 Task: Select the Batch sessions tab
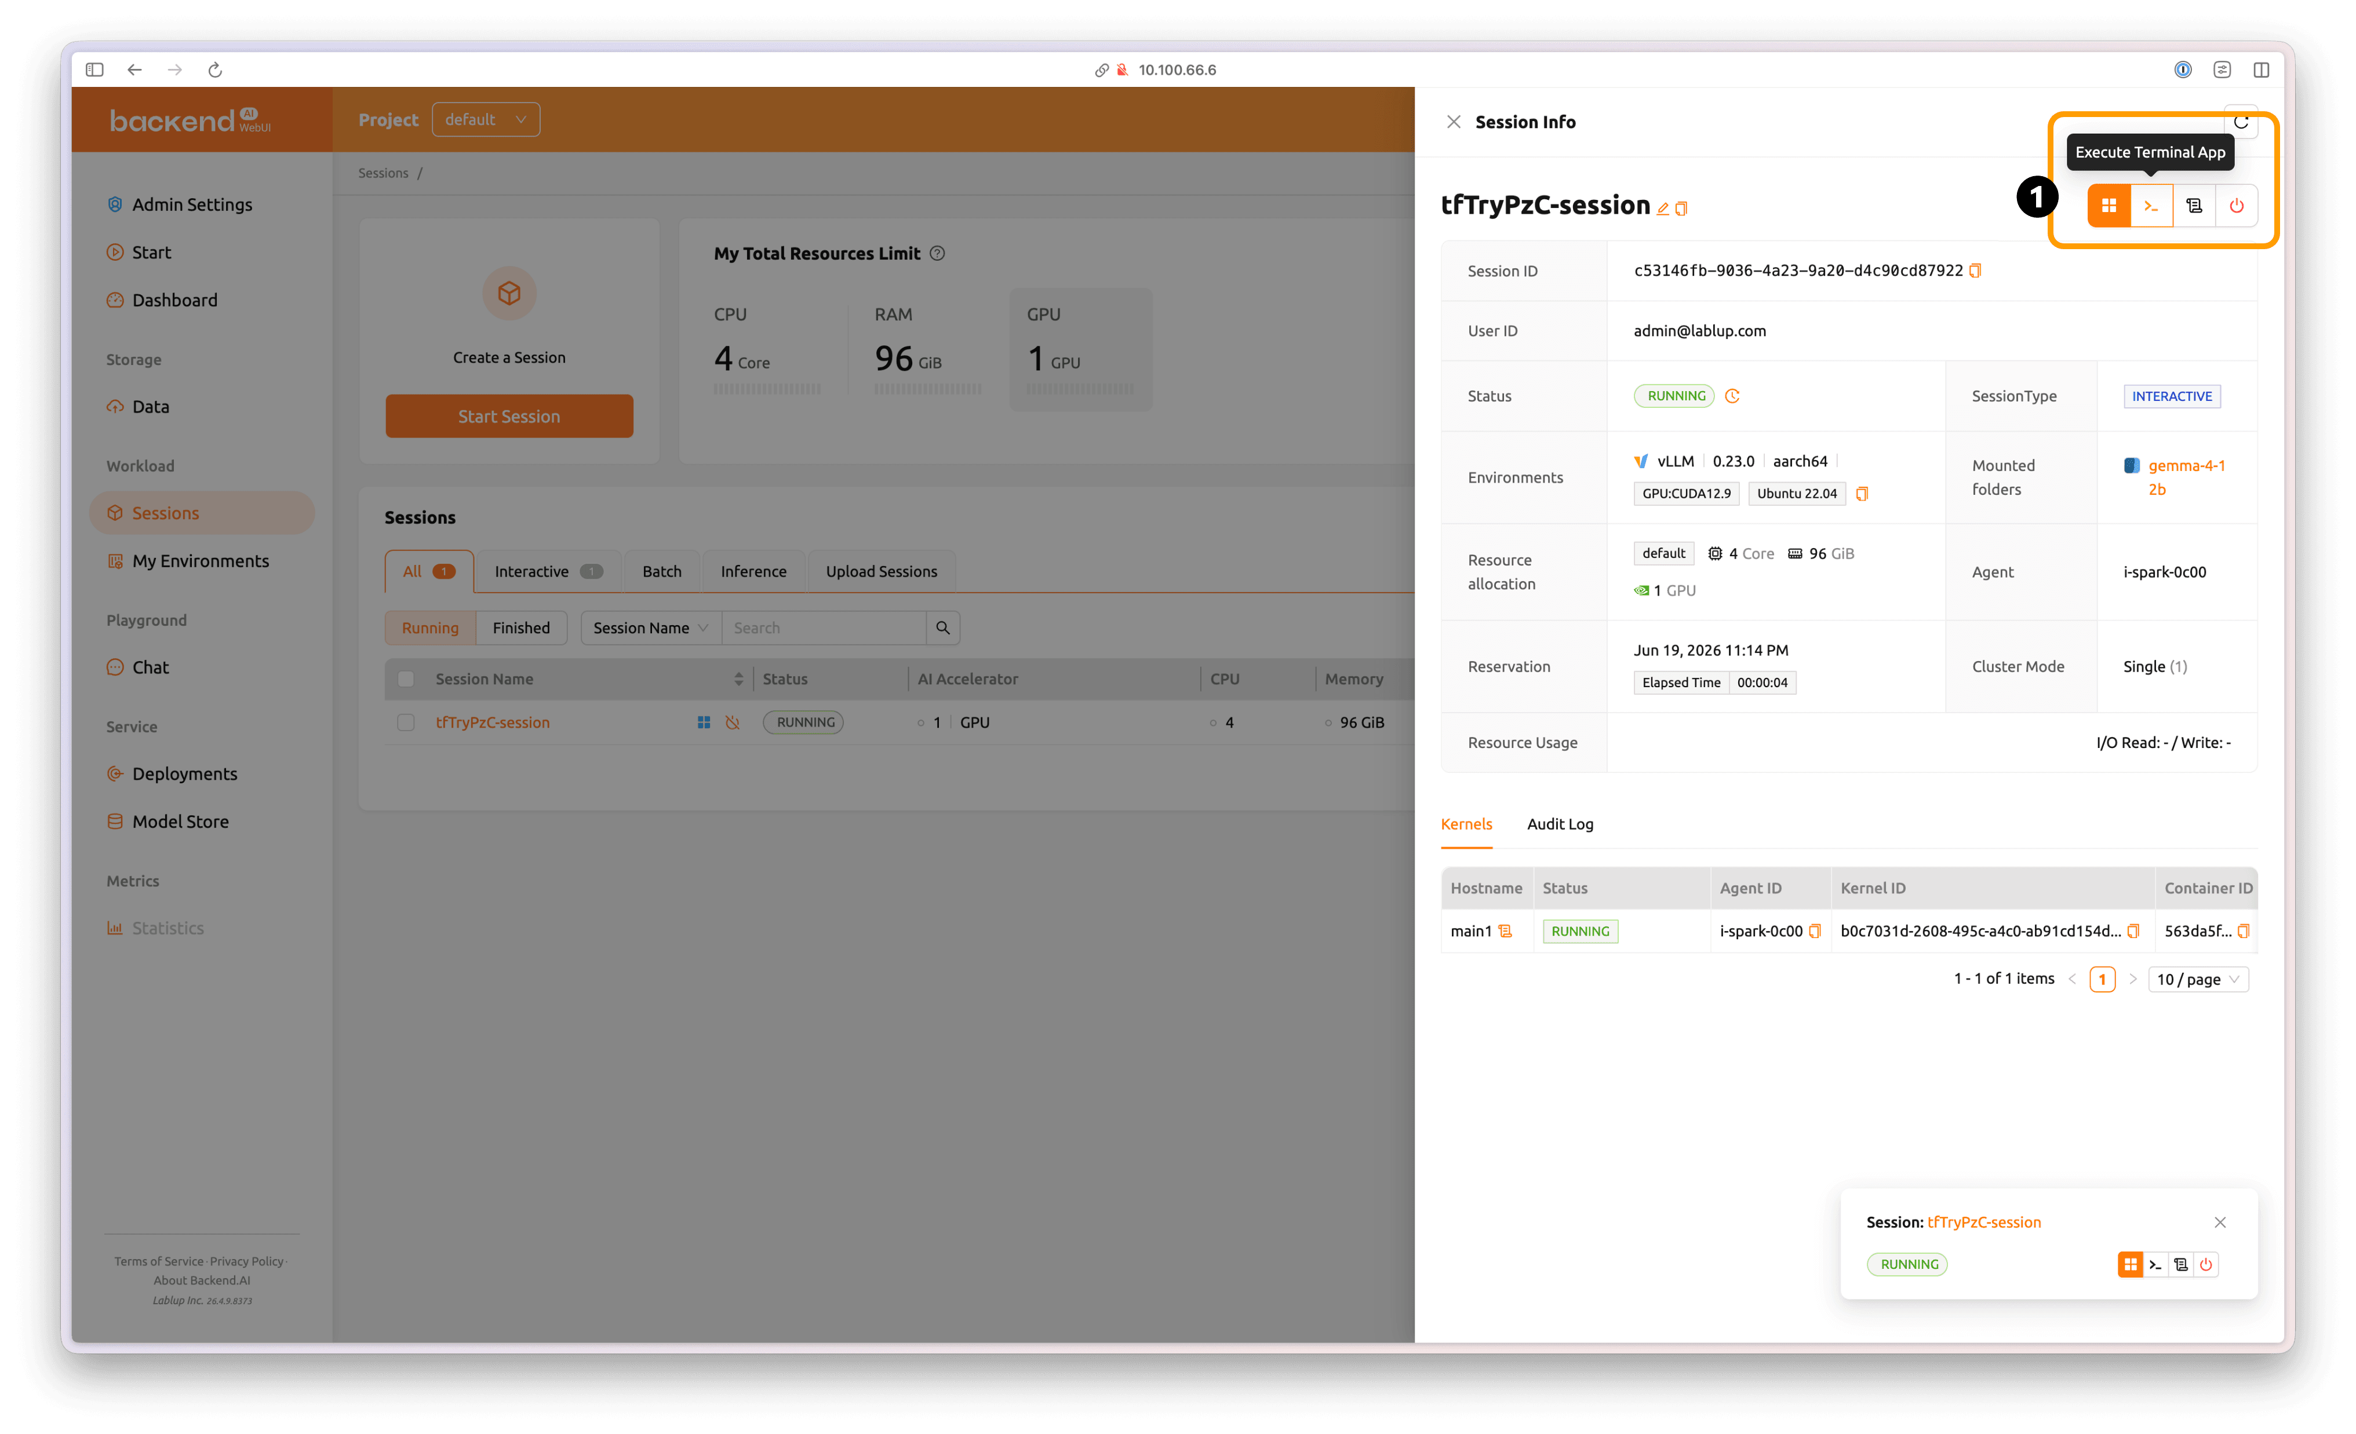tap(662, 572)
